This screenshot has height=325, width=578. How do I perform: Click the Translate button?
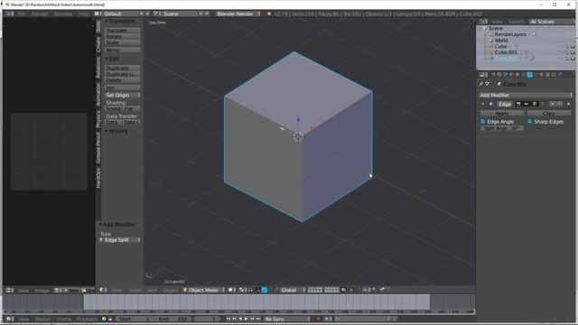[x=123, y=31]
